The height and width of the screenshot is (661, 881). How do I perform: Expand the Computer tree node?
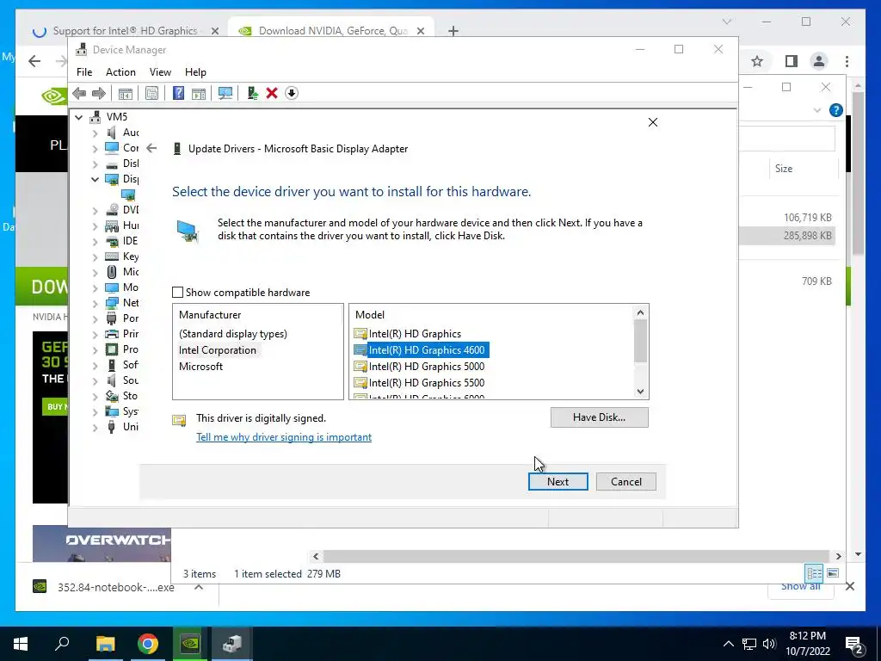[x=95, y=148]
